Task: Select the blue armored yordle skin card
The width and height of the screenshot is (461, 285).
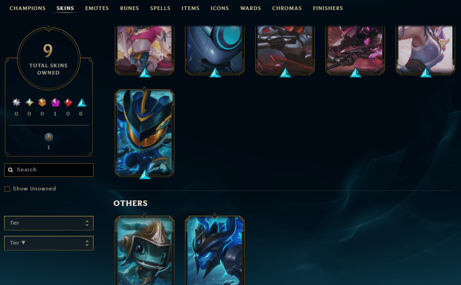Action: 145,133
